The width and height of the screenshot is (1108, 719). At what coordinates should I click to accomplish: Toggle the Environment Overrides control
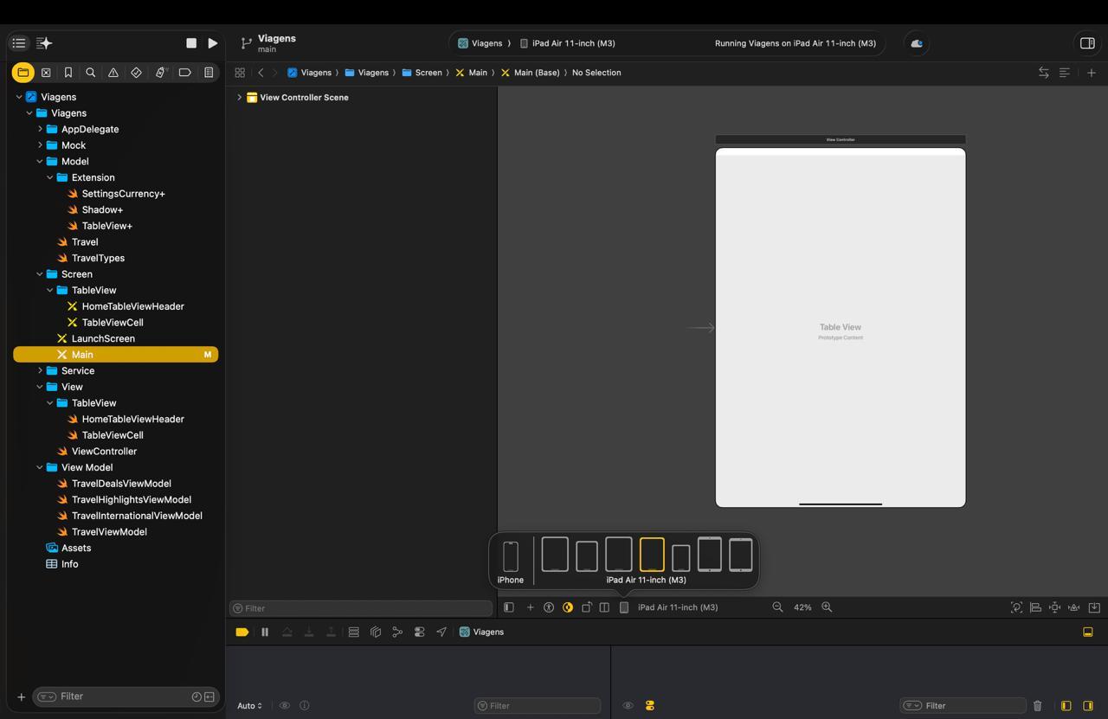coord(419,632)
